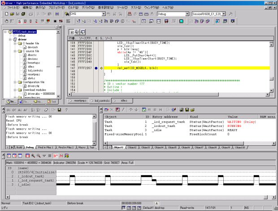
Task: Click the down arrow in the Object toolbar
Action: coord(136,110)
